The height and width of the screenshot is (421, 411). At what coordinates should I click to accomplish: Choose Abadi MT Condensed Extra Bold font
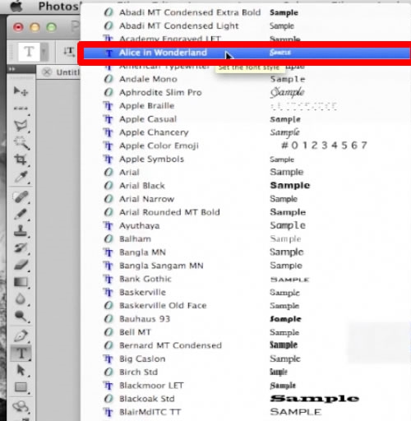[190, 12]
